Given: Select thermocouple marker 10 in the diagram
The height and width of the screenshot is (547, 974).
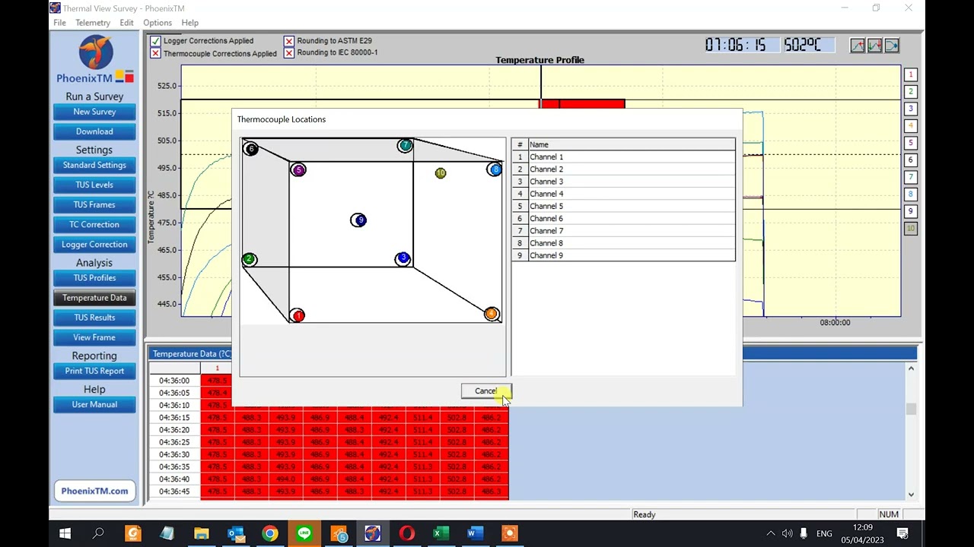Looking at the screenshot, I should click(x=441, y=173).
